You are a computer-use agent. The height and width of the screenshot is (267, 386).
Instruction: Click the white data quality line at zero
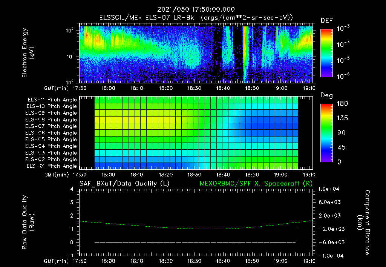(195, 242)
